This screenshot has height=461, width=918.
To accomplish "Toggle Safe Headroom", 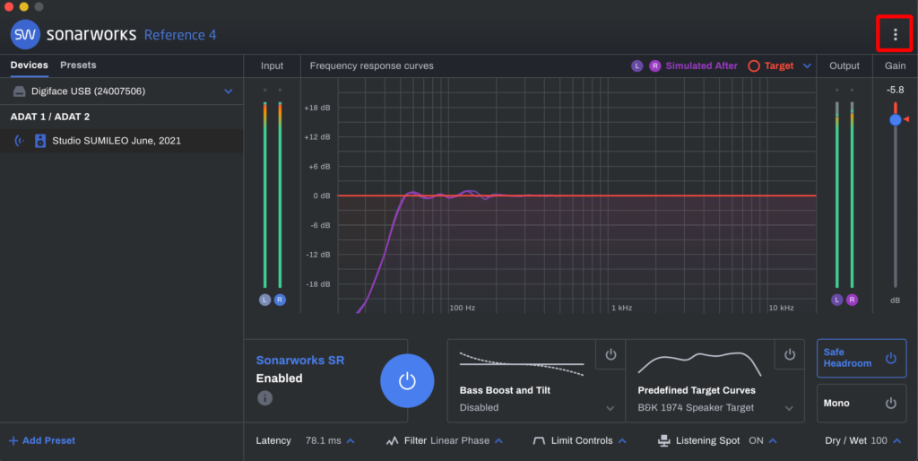I will [x=862, y=358].
